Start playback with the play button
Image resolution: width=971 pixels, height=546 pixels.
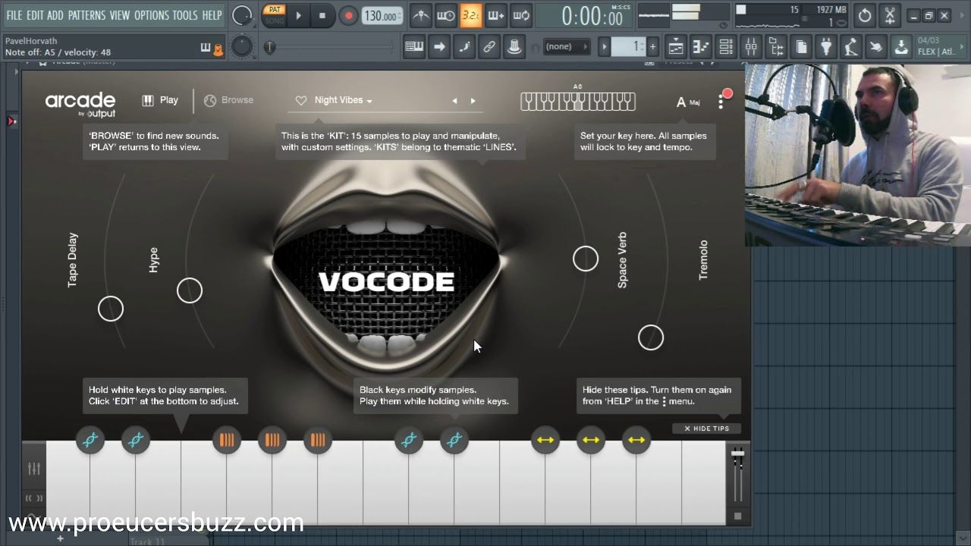(298, 15)
